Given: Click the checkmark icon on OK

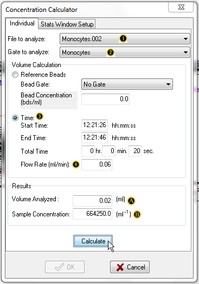Looking at the screenshot, I should [60, 267].
